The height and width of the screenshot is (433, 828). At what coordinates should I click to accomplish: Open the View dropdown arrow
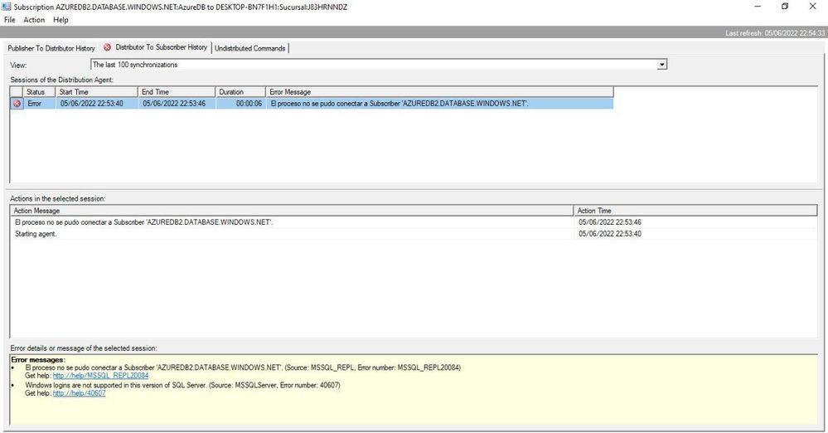[661, 65]
